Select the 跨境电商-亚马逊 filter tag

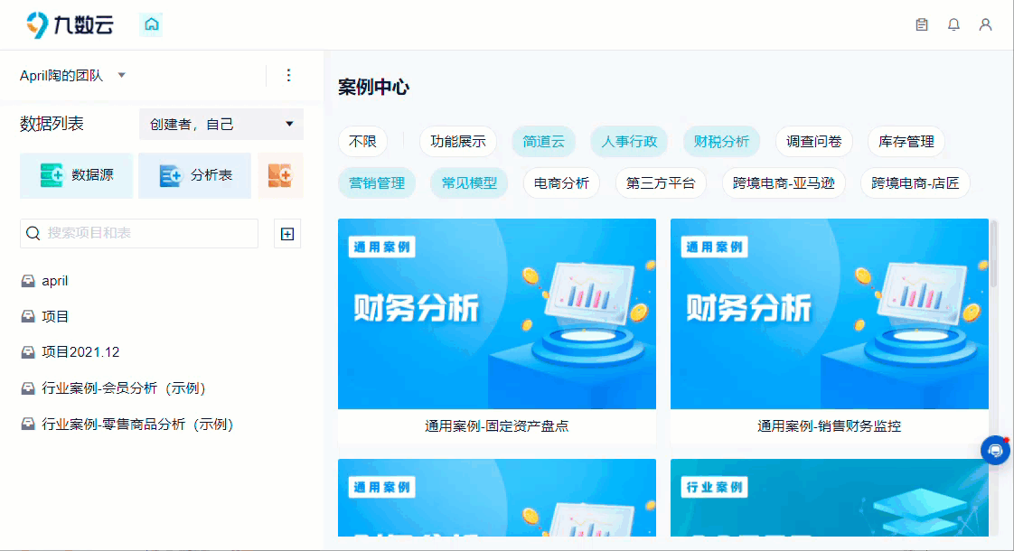[784, 183]
